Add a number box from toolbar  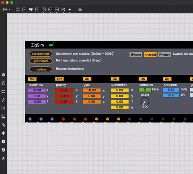(x=50, y=10)
